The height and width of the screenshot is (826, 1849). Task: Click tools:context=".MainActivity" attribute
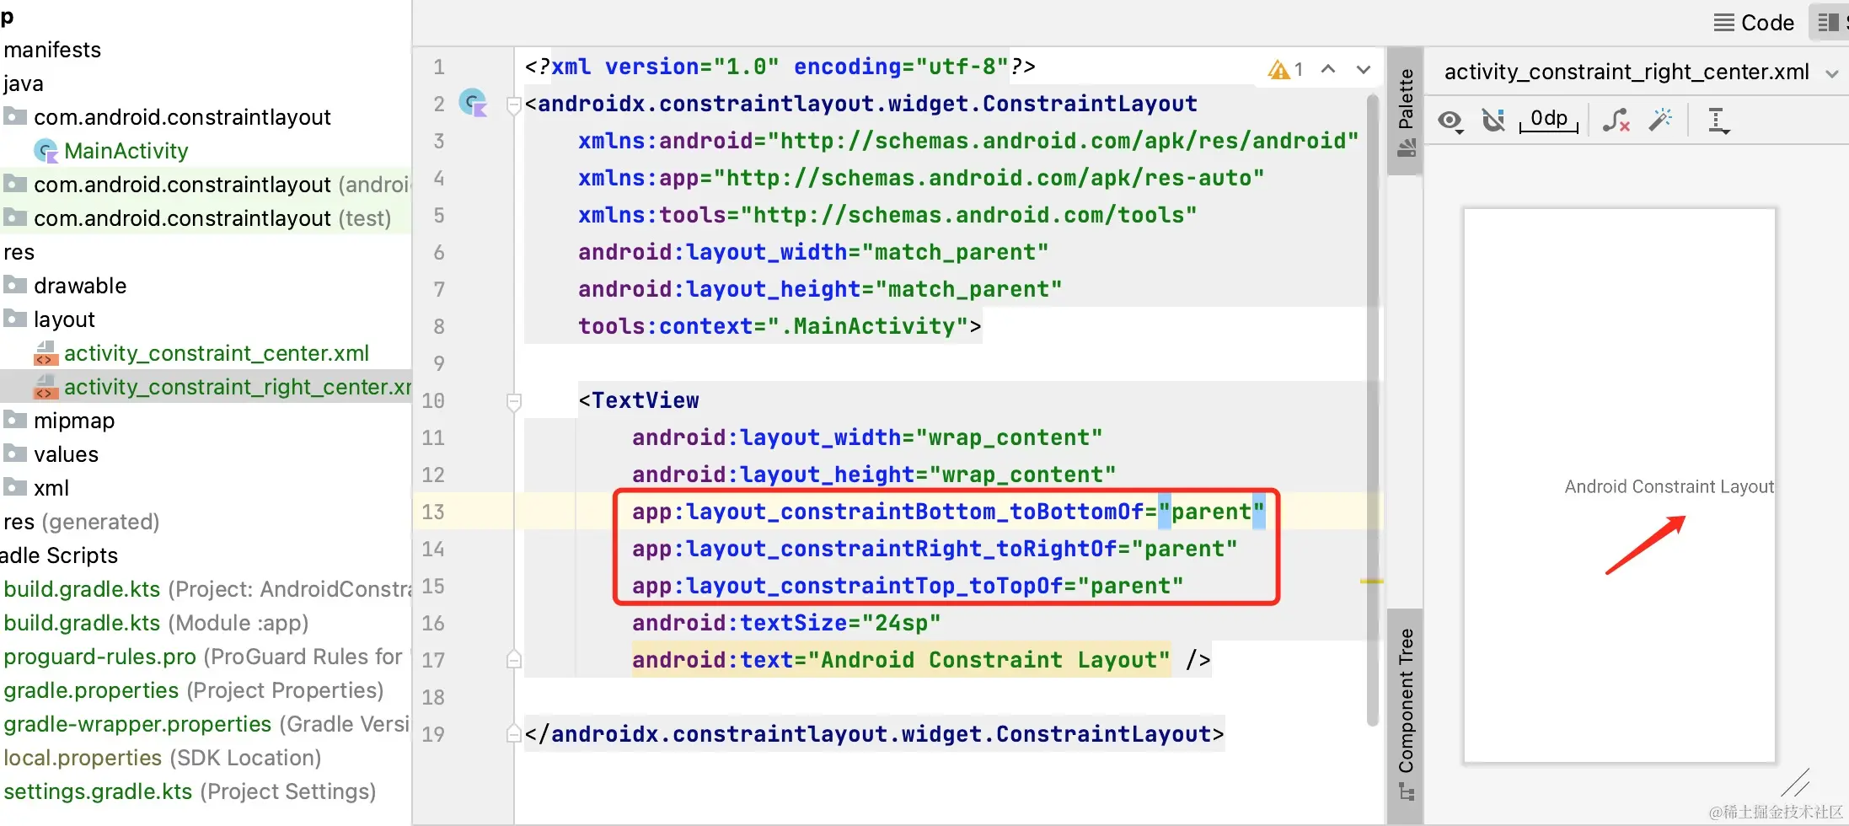pyautogui.click(x=773, y=326)
